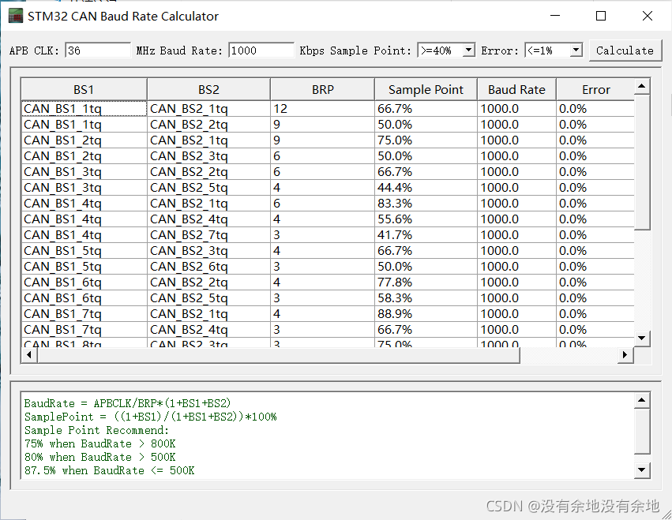Click the STM32 app icon in title bar

click(x=15, y=16)
